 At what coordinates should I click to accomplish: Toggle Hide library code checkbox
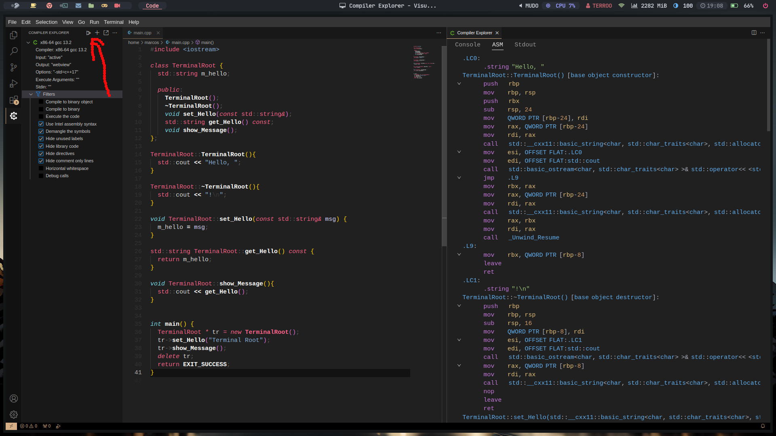tap(41, 147)
